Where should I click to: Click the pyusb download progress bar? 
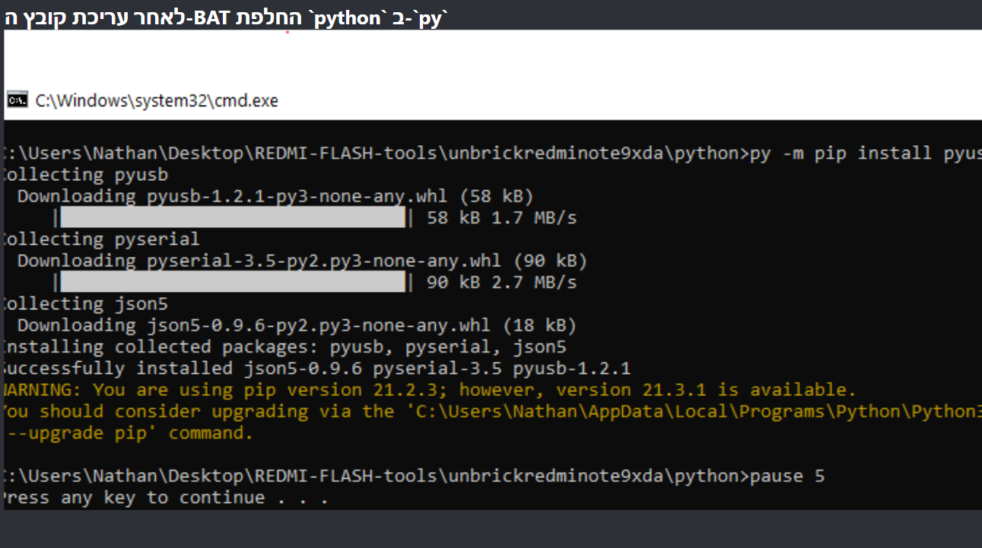(233, 218)
